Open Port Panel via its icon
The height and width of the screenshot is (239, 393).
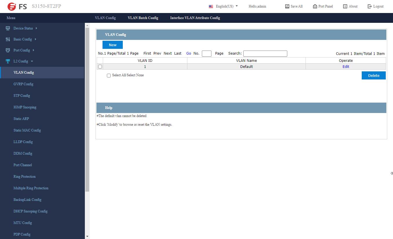(x=315, y=6)
